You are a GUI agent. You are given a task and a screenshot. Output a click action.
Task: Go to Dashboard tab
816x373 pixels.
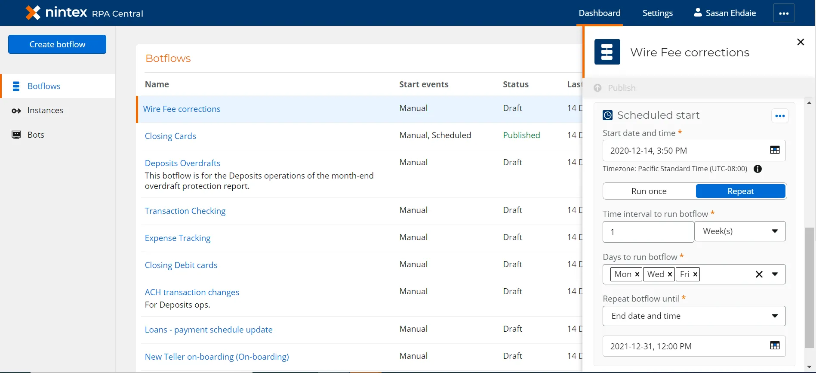click(599, 13)
